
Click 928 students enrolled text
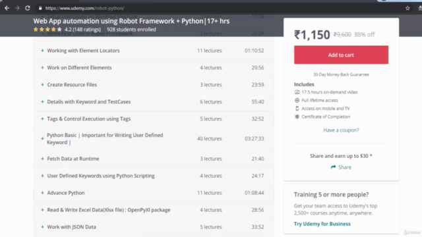(131, 30)
